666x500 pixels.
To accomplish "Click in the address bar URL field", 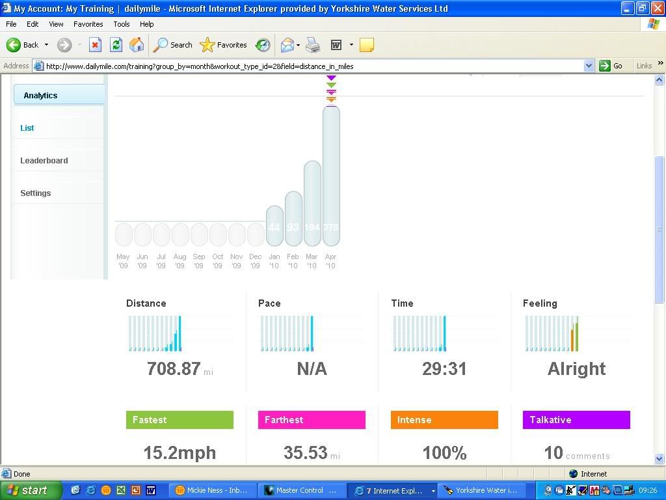I will click(314, 66).
